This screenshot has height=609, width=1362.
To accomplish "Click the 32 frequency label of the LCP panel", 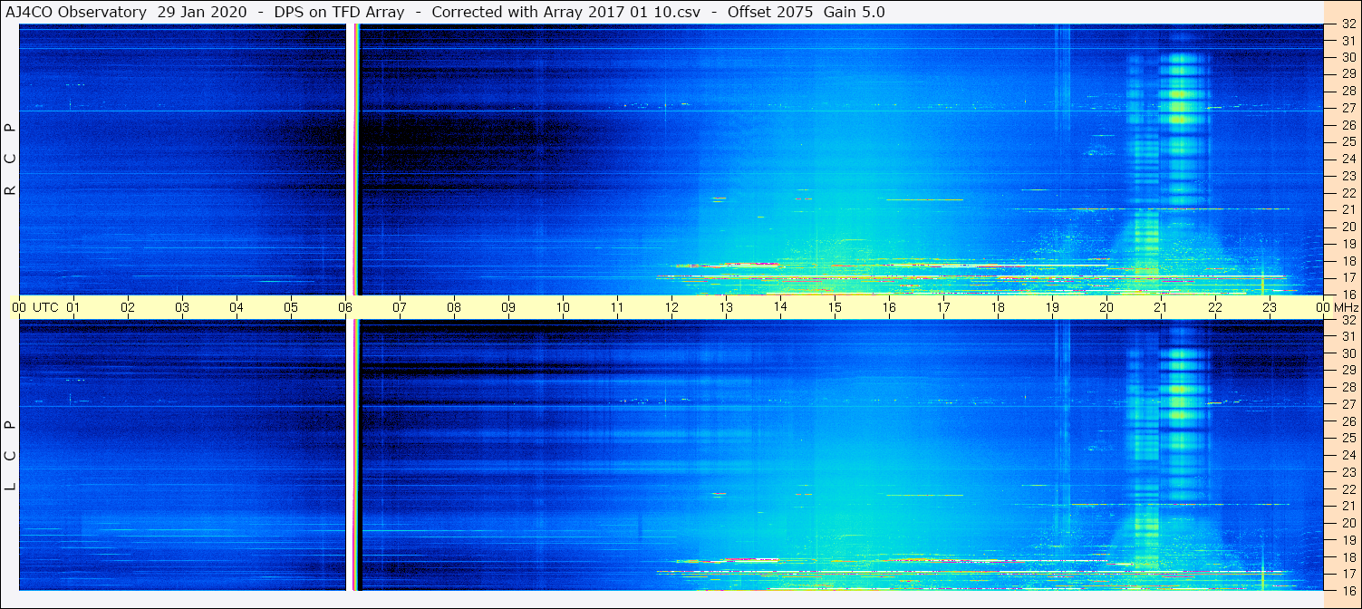I will [1348, 320].
